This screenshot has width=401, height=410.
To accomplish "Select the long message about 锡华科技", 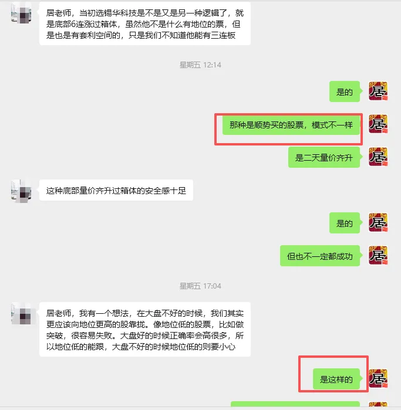I will (x=145, y=24).
